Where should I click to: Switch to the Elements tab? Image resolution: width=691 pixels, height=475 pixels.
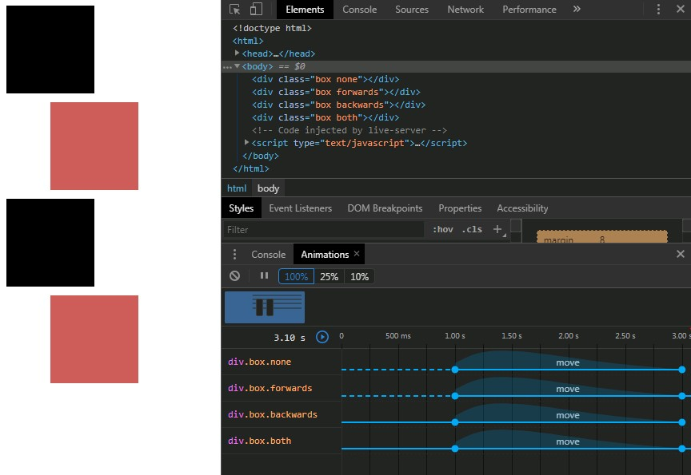(x=305, y=10)
